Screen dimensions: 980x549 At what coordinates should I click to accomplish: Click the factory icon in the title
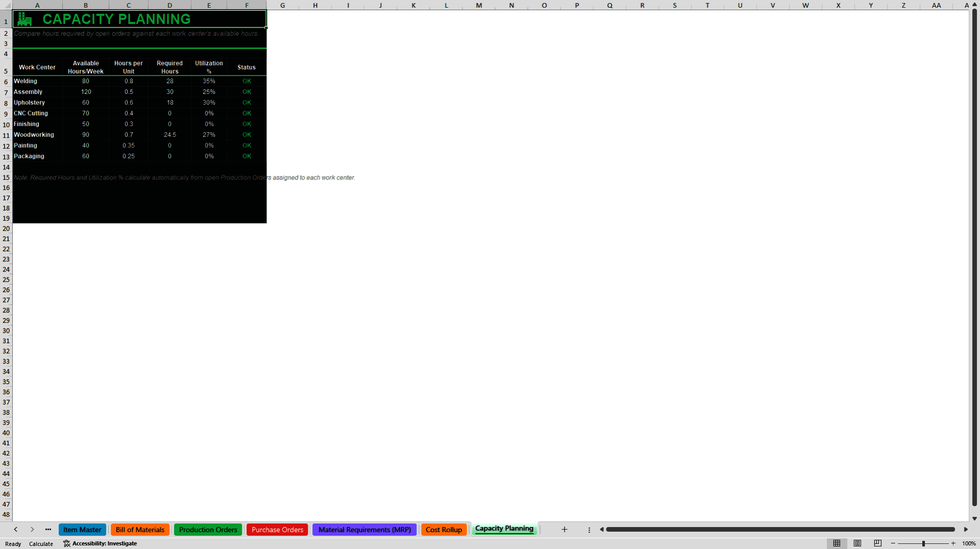[x=24, y=19]
